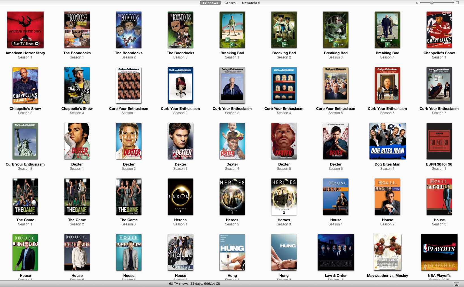Select Curb Your Enthusiasm Season 7 artwork
This screenshot has width=464, height=287.
point(439,85)
